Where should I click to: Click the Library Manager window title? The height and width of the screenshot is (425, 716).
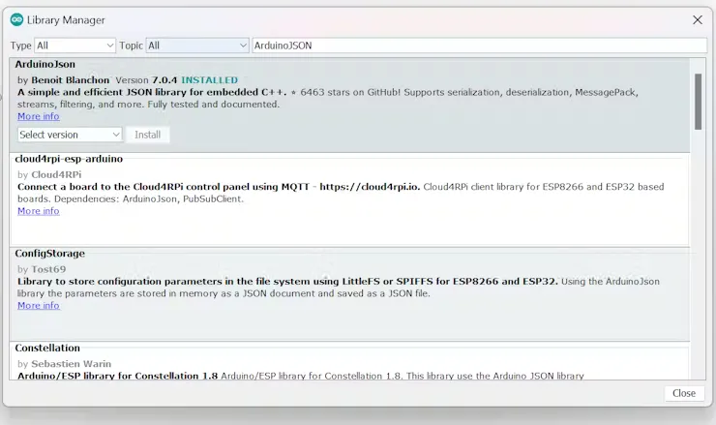tap(66, 20)
